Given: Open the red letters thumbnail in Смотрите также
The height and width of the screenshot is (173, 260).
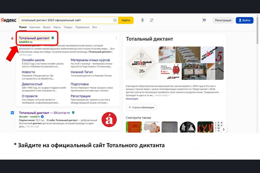Looking at the screenshot, I should (205, 127).
